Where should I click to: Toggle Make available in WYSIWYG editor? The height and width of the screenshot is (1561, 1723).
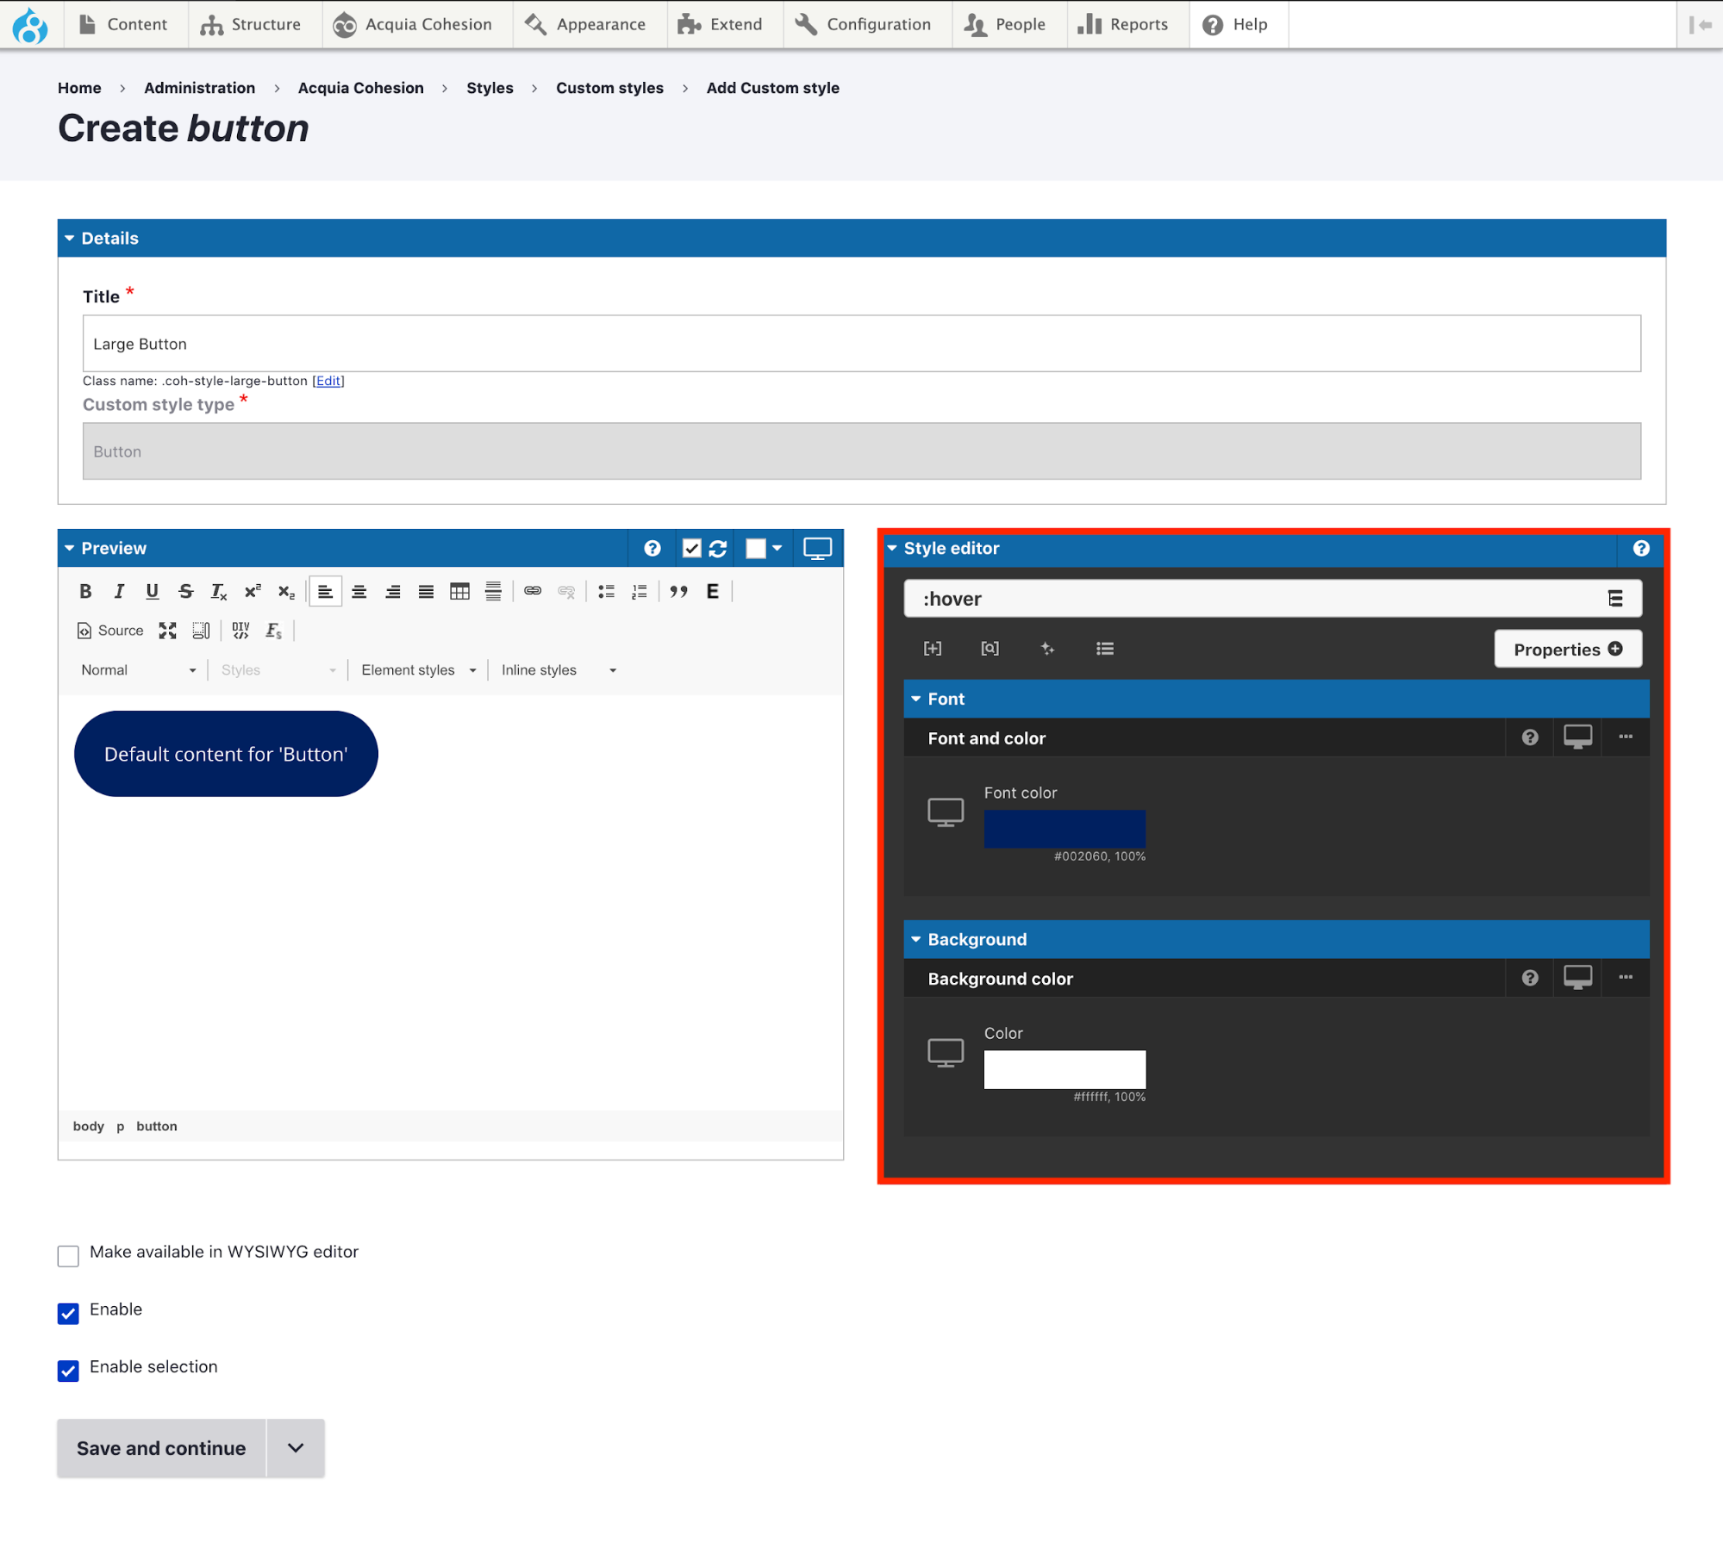point(69,1252)
